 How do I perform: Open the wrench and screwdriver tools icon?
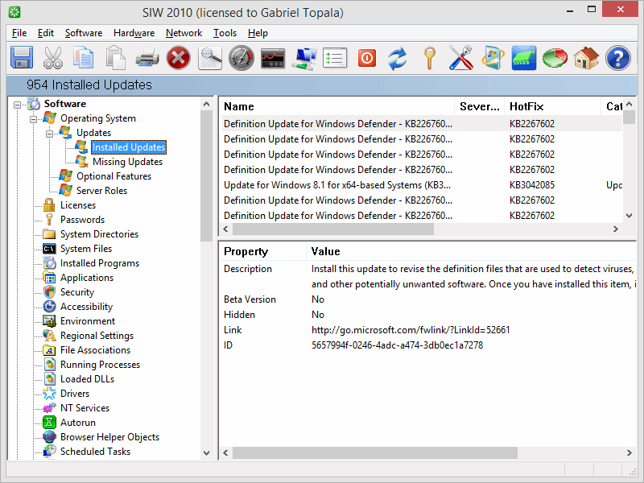(x=460, y=57)
